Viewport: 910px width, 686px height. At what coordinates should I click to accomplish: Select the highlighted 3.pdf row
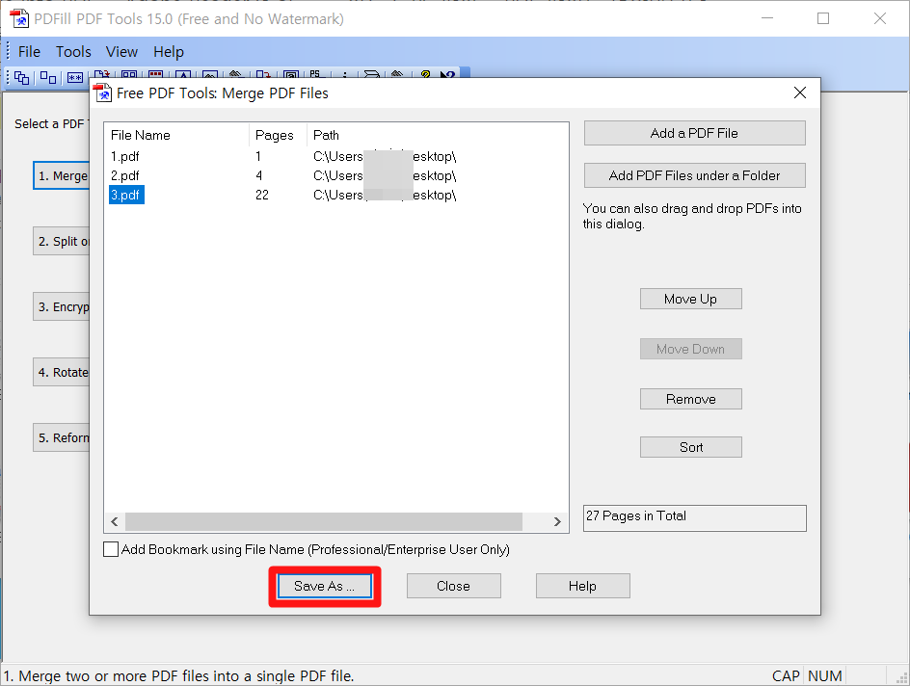tap(126, 195)
